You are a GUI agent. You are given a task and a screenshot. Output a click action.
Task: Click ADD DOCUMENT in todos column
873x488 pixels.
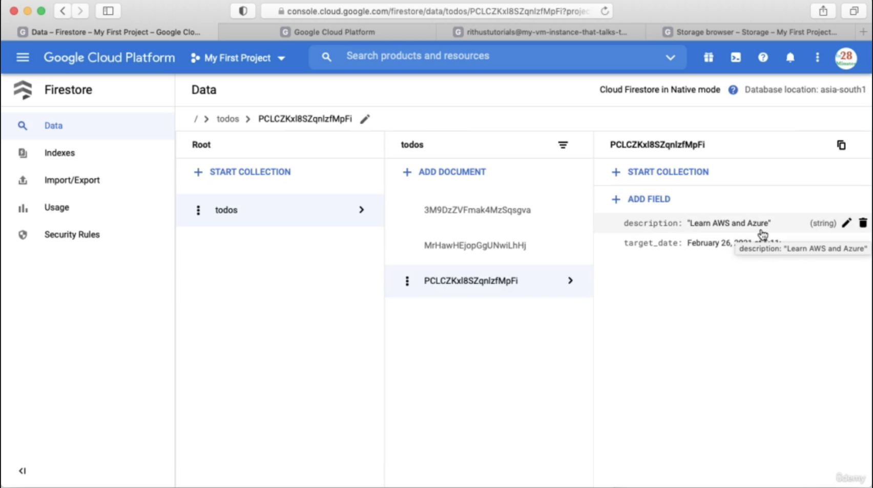click(444, 172)
